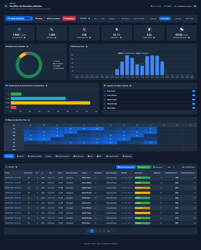The image size is (201, 250).
Task: Click the trophy icon in top agents panel
Action: pyautogui.click(x=105, y=86)
